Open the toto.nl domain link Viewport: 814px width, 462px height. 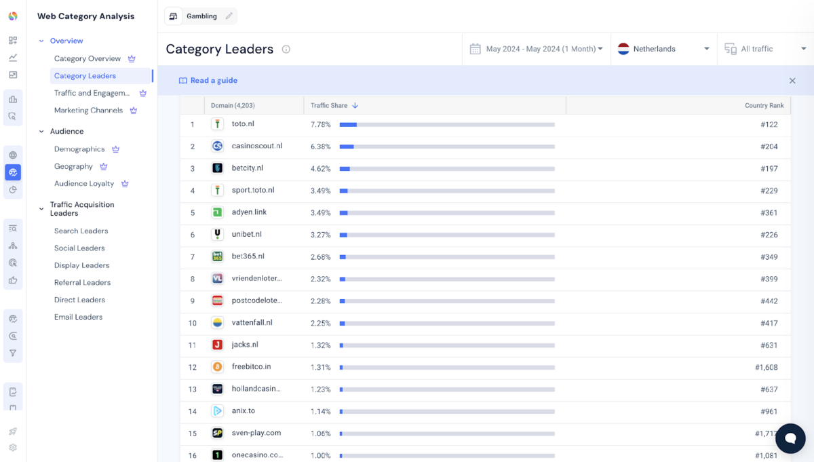click(243, 124)
